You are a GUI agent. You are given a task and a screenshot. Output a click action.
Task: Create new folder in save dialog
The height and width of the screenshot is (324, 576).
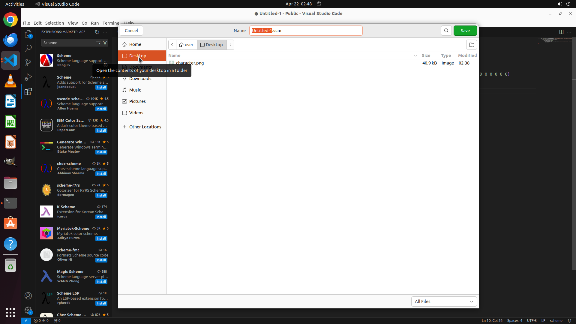point(471,45)
